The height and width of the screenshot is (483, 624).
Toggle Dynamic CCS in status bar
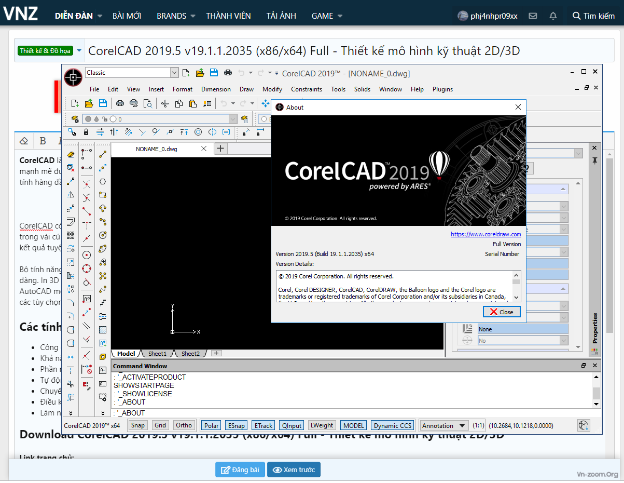pyautogui.click(x=393, y=425)
